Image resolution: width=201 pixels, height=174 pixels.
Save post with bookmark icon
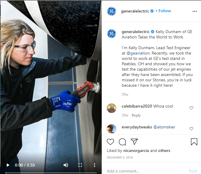tap(194, 142)
